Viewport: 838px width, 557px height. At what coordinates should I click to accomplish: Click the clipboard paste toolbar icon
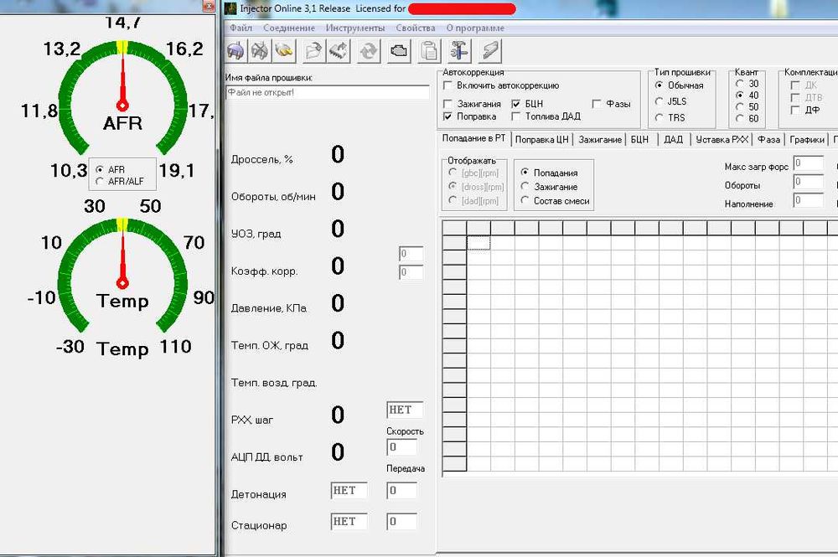[x=429, y=51]
